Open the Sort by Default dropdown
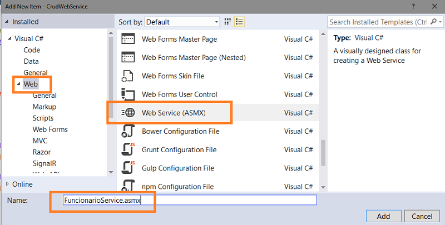This screenshot has height=225, width=445. click(x=182, y=22)
